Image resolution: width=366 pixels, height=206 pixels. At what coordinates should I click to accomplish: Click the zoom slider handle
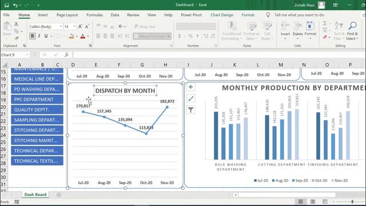352,201
